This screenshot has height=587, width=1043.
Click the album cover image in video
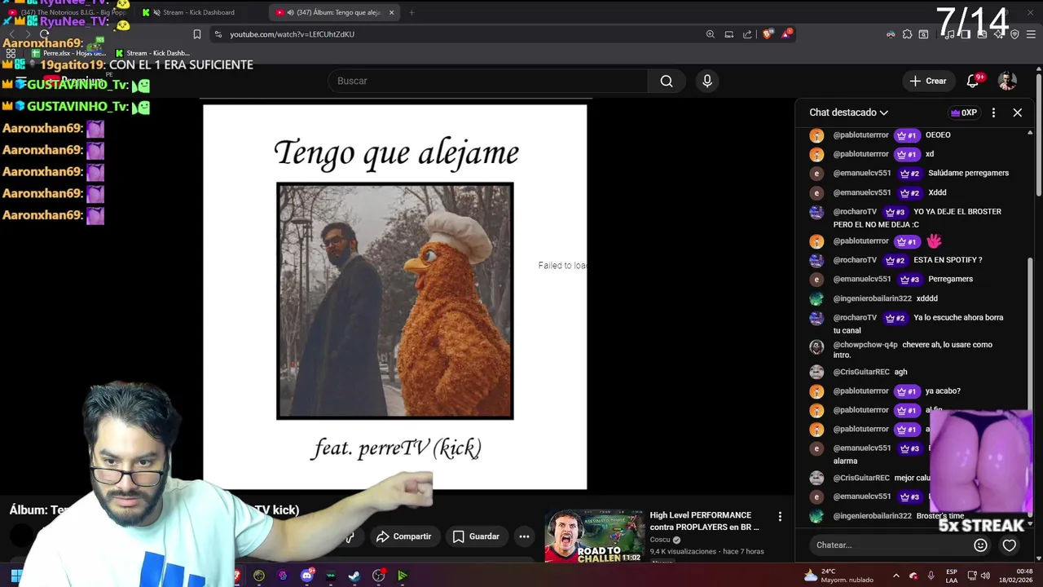[394, 301]
